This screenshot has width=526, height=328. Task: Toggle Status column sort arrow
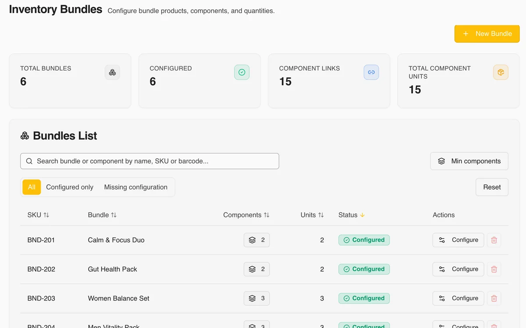(x=362, y=215)
